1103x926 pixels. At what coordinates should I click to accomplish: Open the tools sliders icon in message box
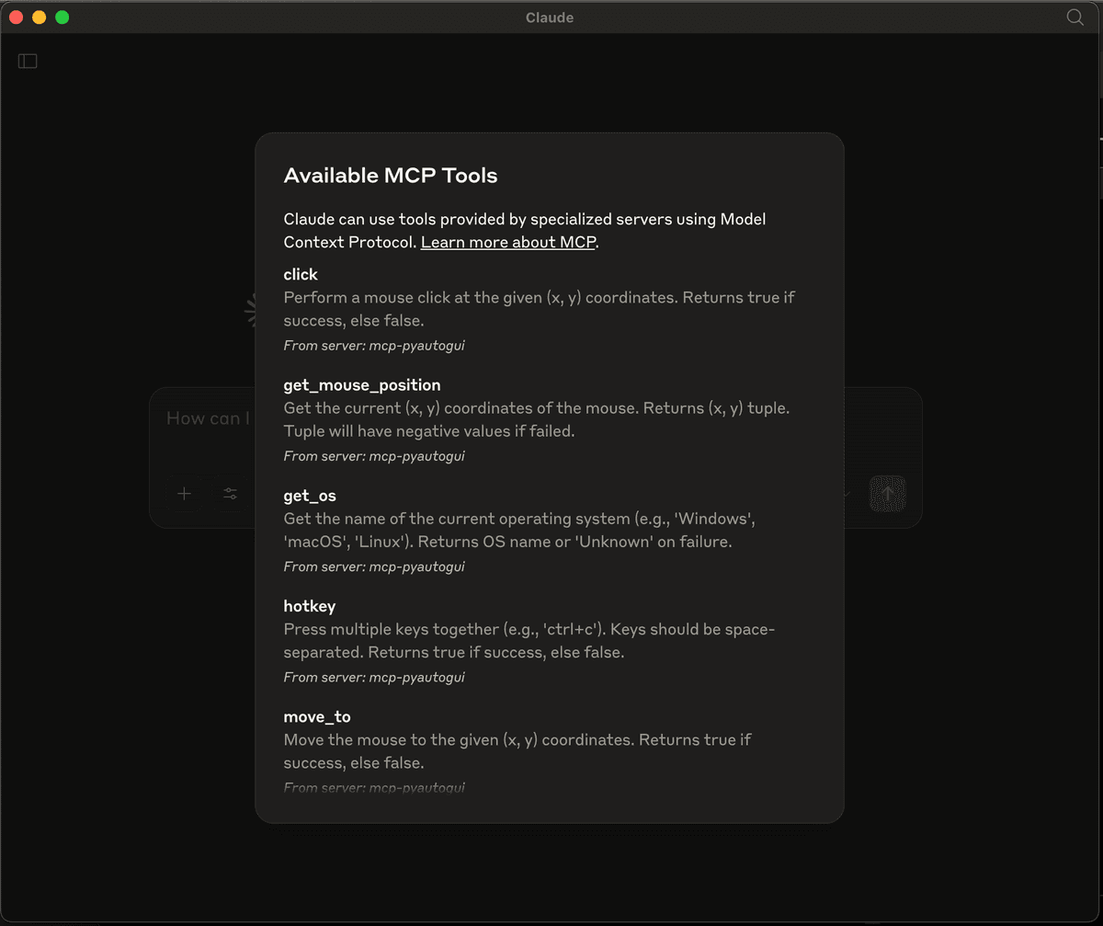[x=231, y=494]
